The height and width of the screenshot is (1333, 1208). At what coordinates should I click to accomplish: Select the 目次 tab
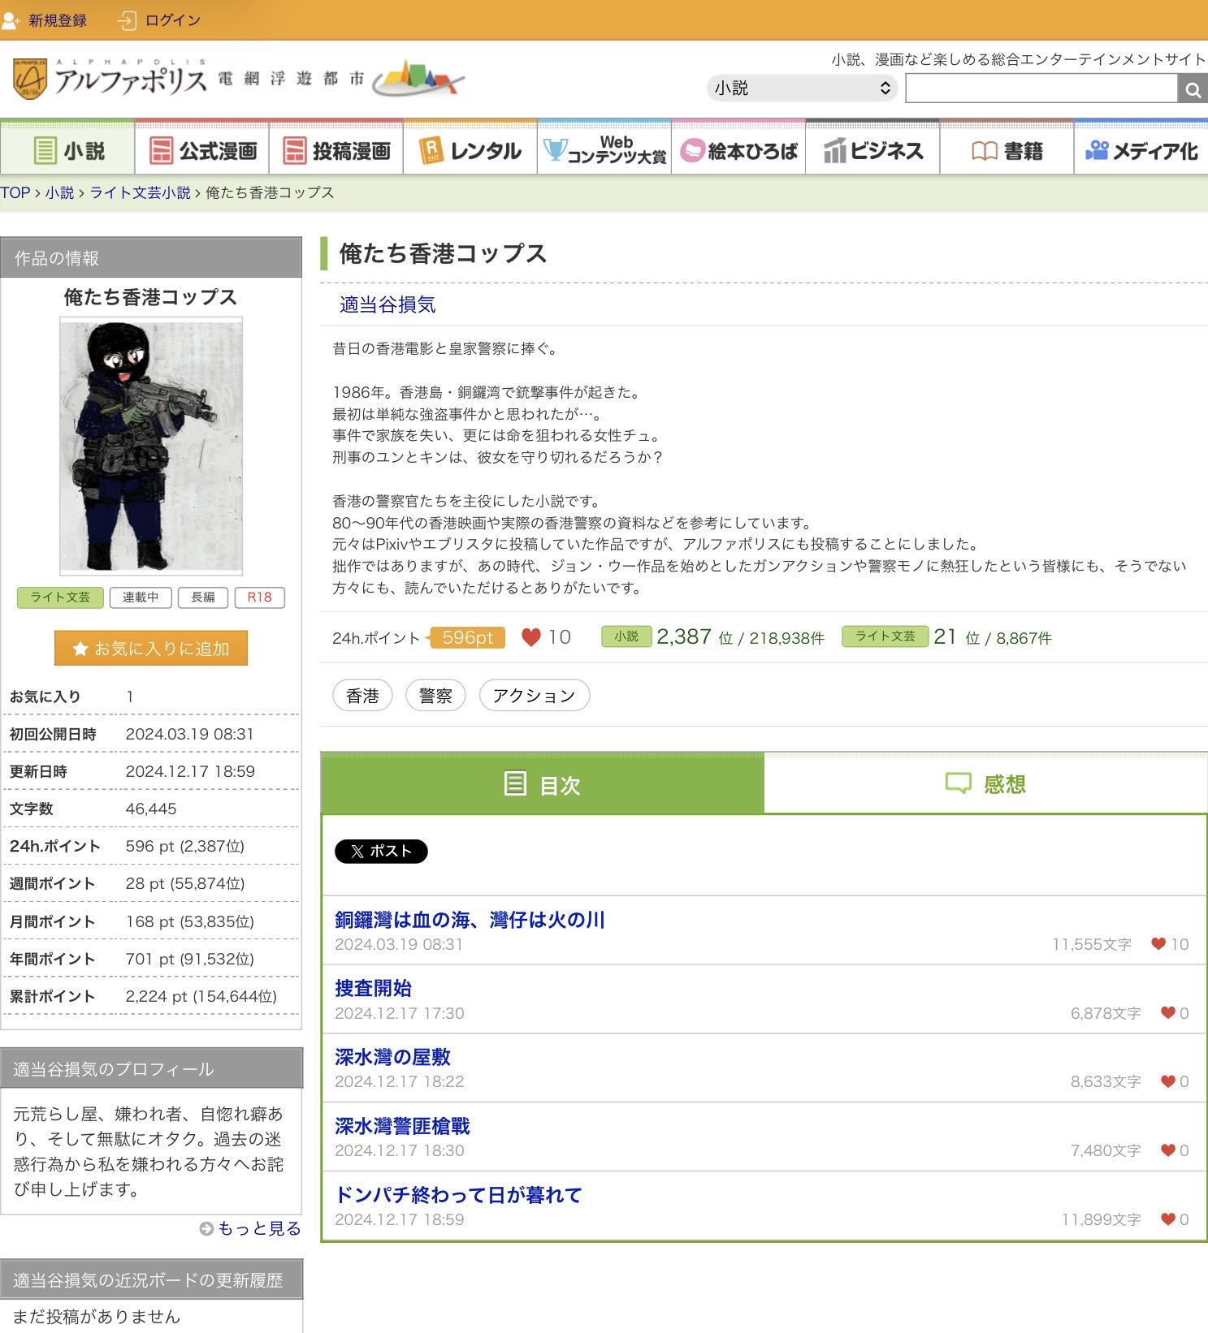[543, 784]
